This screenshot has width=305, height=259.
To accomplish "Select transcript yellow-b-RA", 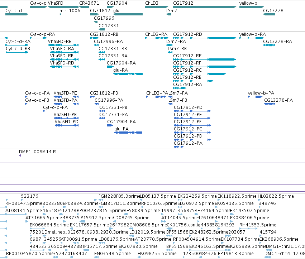I will pos(252,34).
